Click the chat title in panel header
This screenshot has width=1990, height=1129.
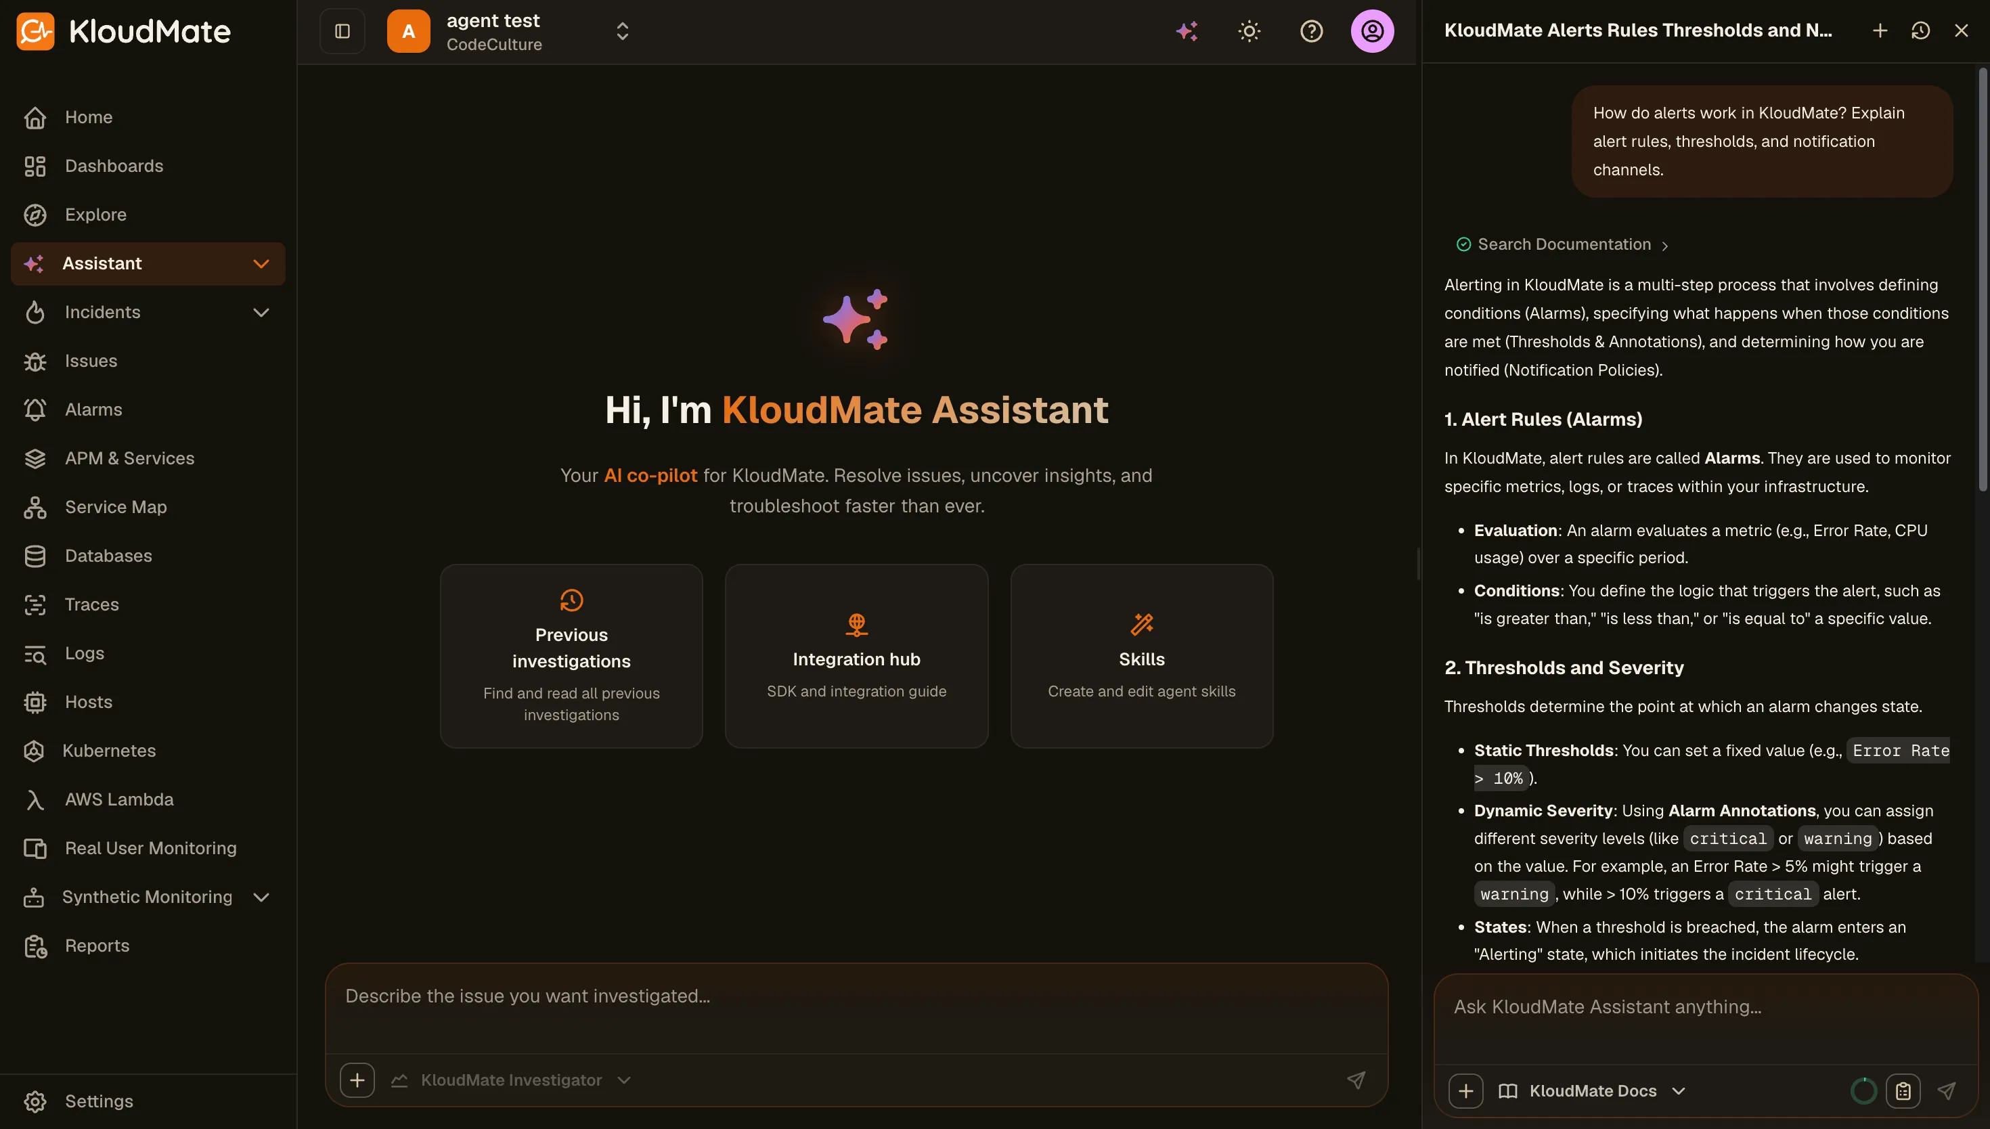[x=1637, y=30]
